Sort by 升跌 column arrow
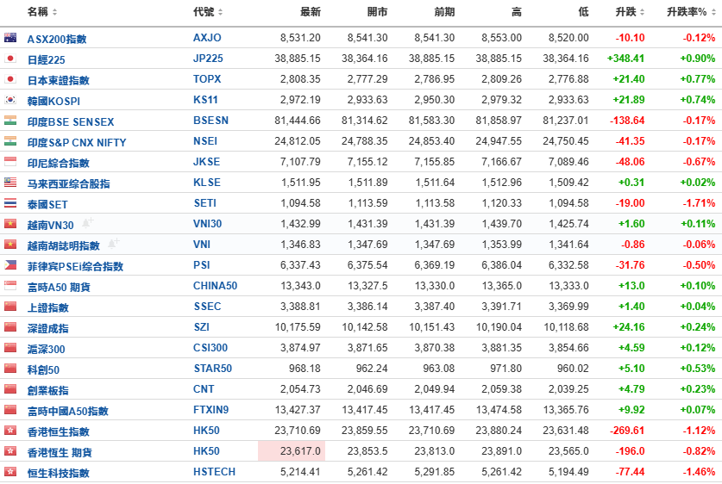722x484 pixels. point(642,12)
